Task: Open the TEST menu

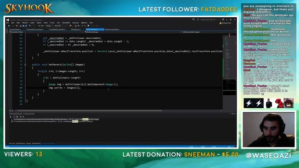Action: pyautogui.click(x=58, y=23)
